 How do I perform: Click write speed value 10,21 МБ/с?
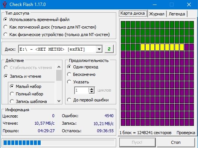(104, 124)
